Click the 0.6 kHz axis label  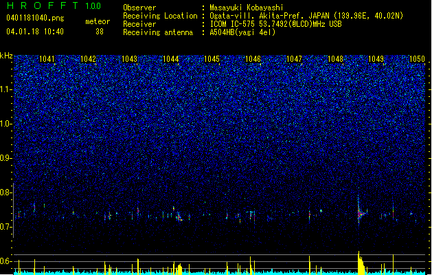pos(6,261)
